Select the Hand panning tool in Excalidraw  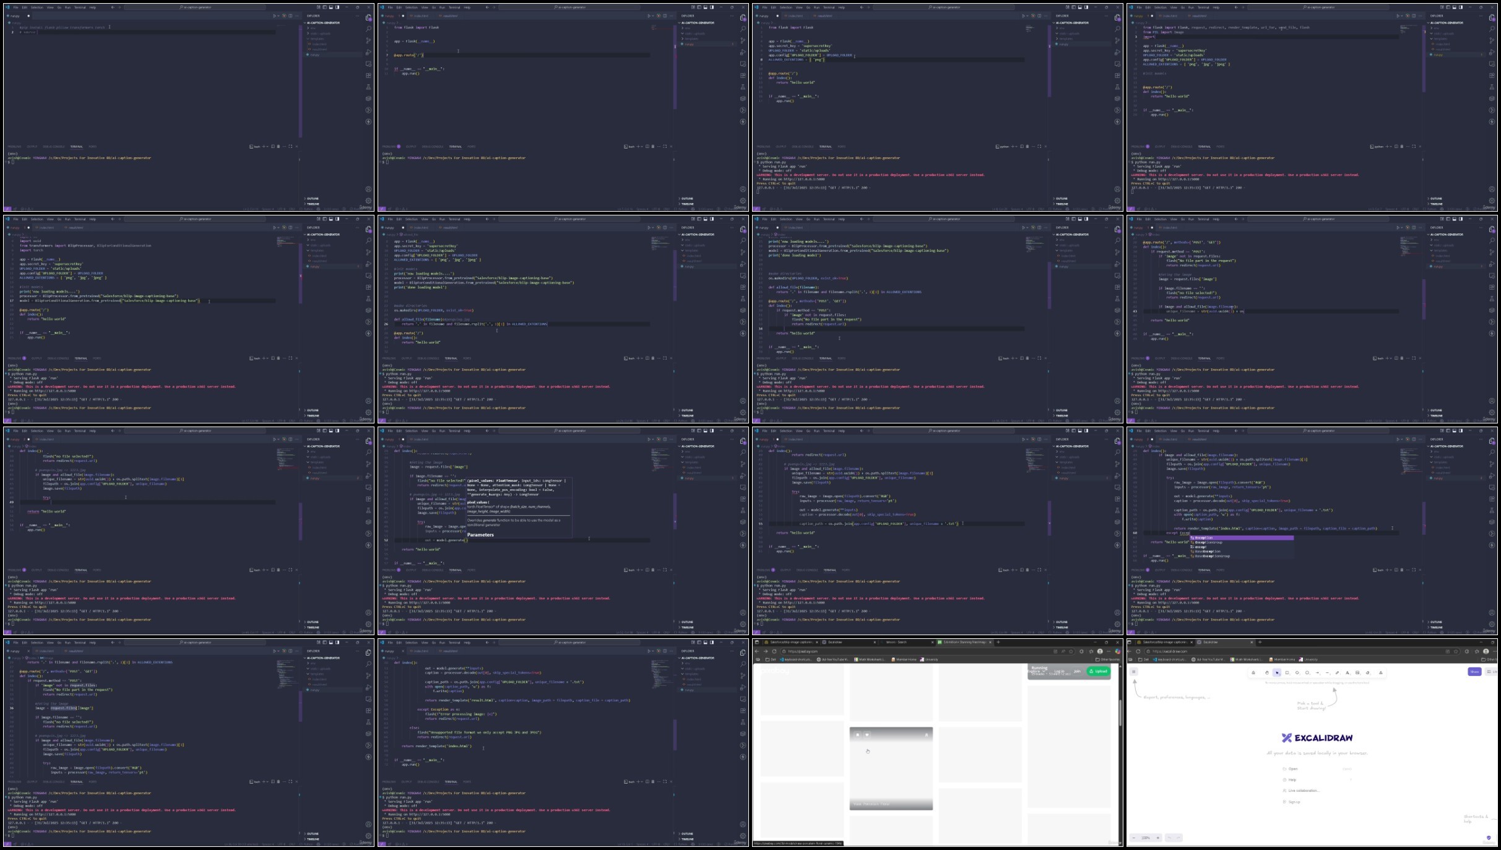pos(1267,673)
